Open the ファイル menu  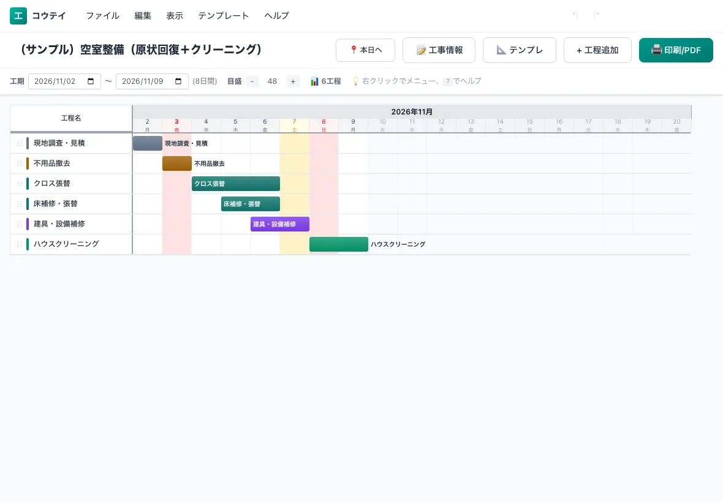102,16
